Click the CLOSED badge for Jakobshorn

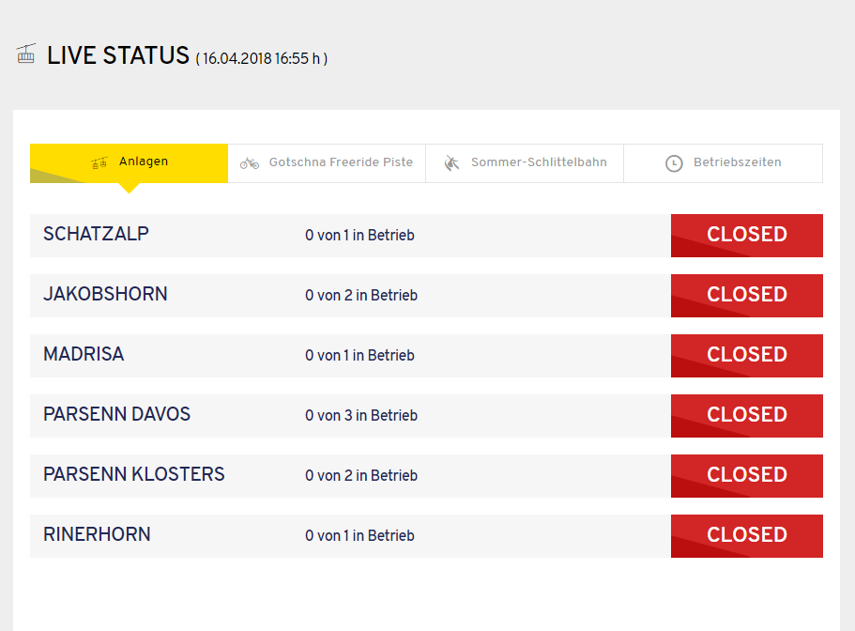point(747,295)
